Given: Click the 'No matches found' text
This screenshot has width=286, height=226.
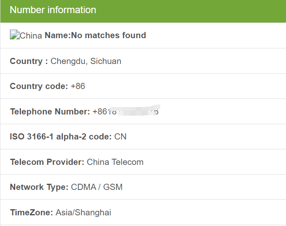Looking at the screenshot, I should point(108,35).
